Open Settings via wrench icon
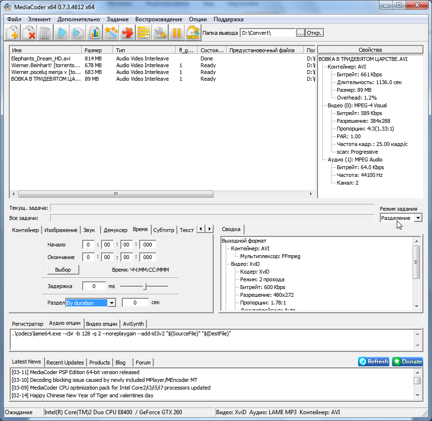 pyautogui.click(x=160, y=33)
